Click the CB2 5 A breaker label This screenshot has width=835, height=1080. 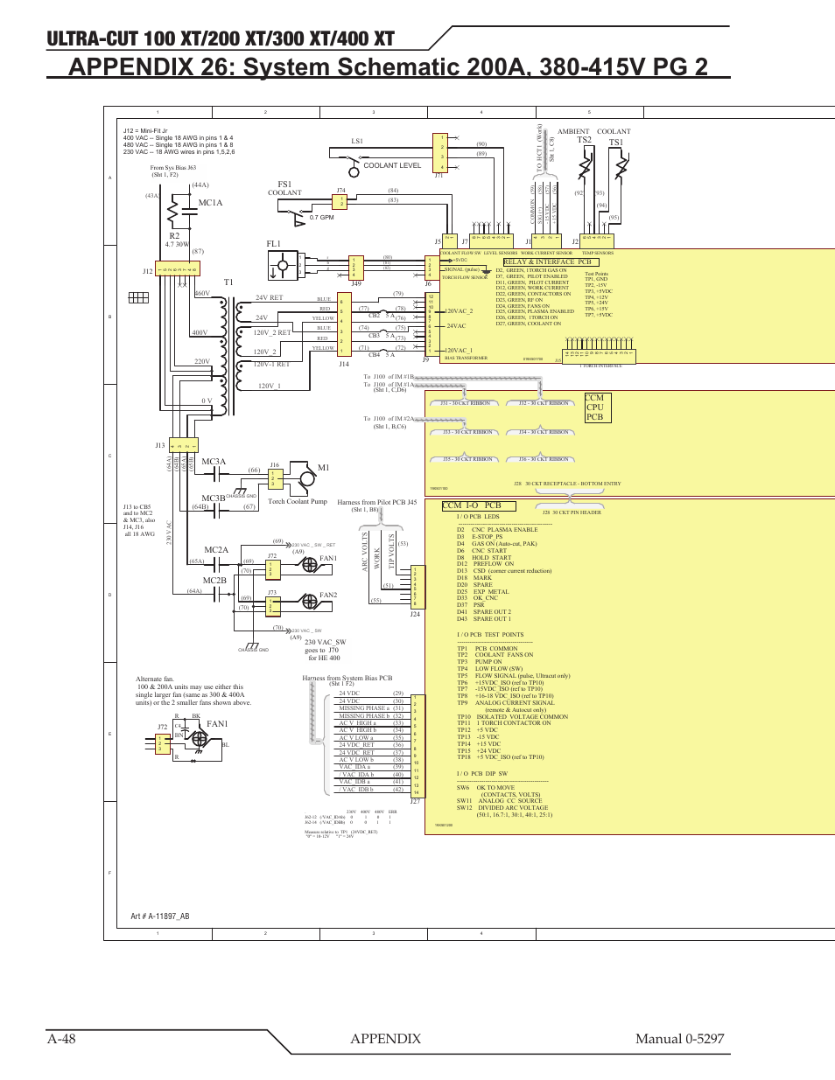[382, 316]
